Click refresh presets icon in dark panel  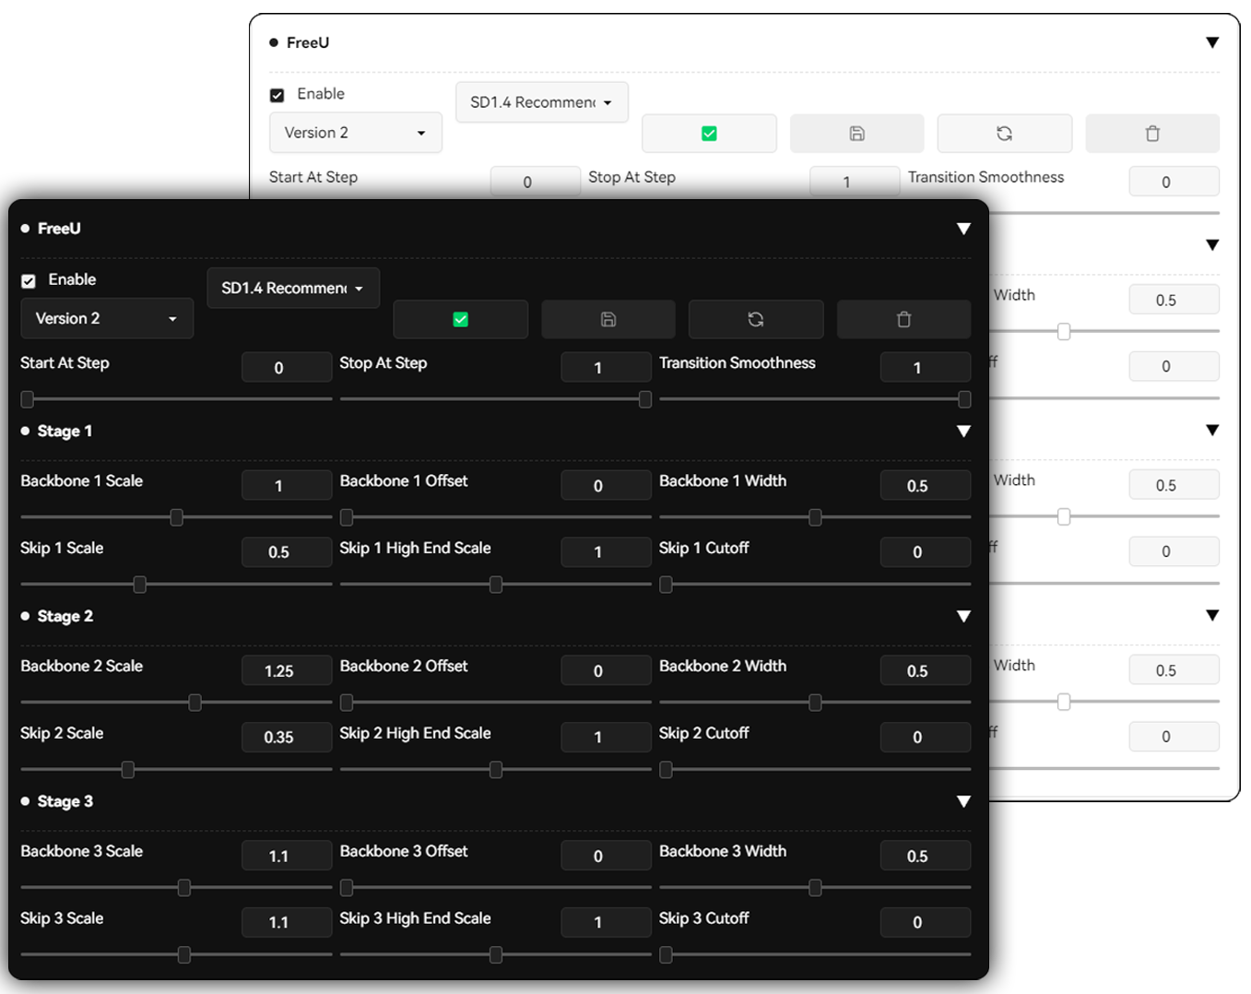[x=756, y=319]
